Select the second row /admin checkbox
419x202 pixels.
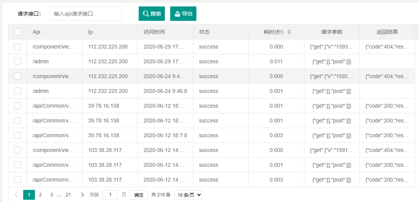[17, 61]
